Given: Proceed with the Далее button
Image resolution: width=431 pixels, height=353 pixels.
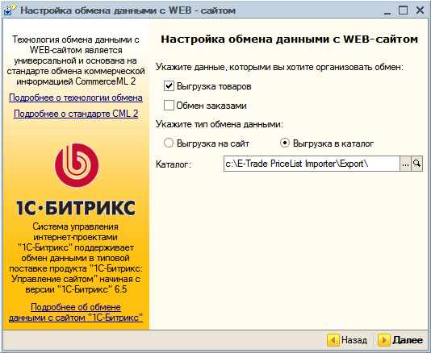Looking at the screenshot, I should [400, 340].
